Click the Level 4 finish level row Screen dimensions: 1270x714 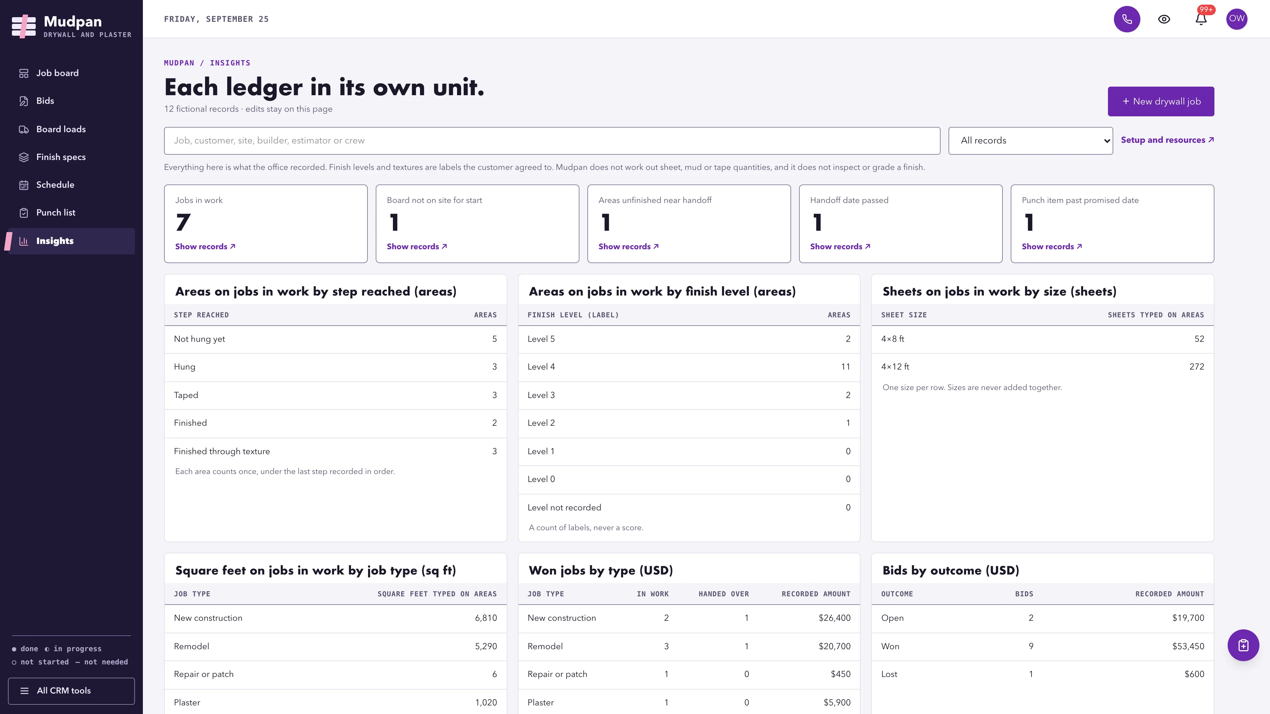pos(689,367)
